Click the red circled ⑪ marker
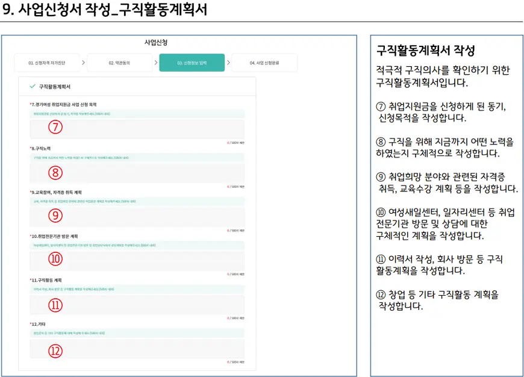The width and height of the screenshot is (524, 377). pyautogui.click(x=55, y=305)
